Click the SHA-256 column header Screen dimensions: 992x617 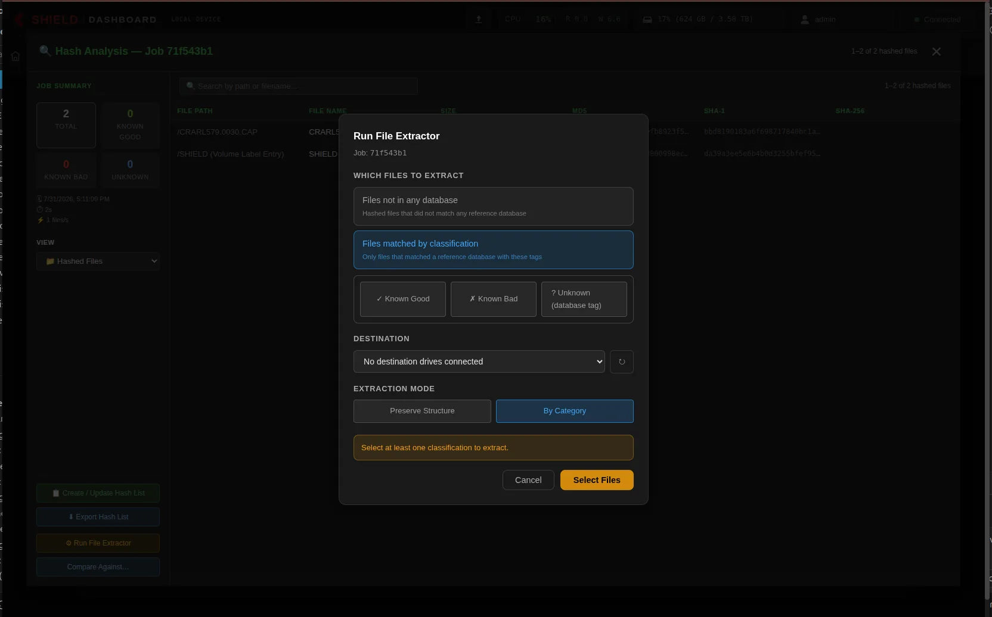[x=850, y=111]
